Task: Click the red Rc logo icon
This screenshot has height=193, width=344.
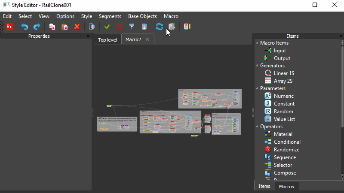Action: [9, 27]
